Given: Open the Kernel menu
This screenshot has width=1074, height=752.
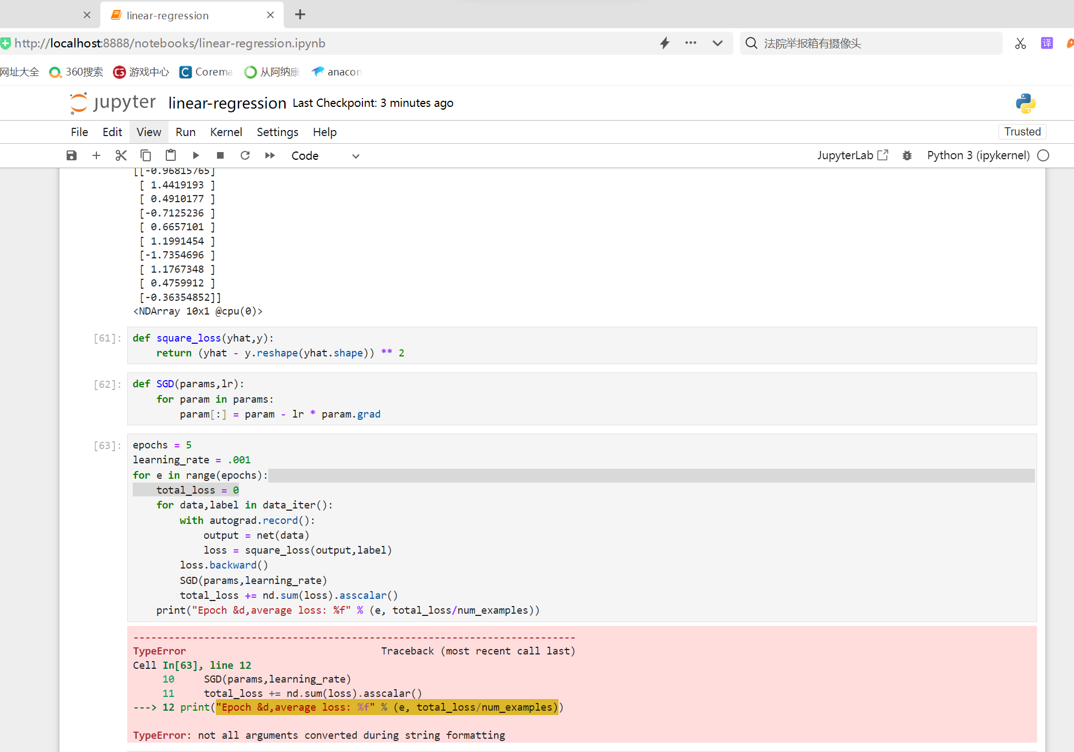Looking at the screenshot, I should click(x=226, y=132).
